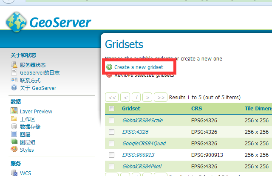The width and height of the screenshot is (272, 176).
Task: Open 图层 layers page
Action: (25, 134)
